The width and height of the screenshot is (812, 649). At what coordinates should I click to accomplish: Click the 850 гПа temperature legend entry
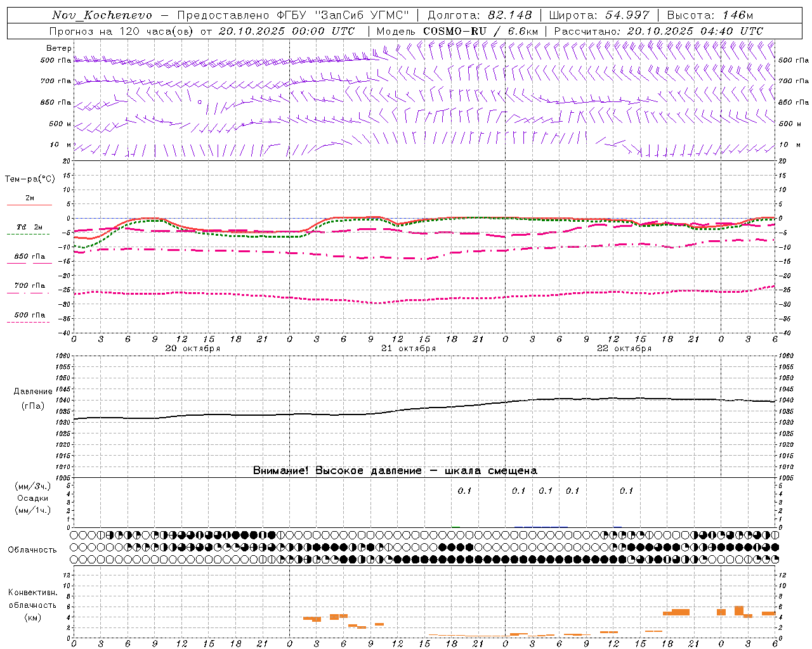pos(29,257)
